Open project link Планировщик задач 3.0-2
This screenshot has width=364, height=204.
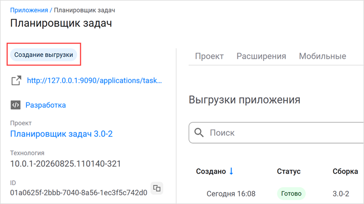pyautogui.click(x=61, y=134)
